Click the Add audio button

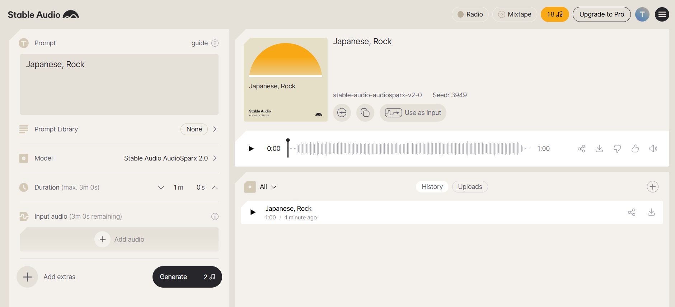pos(119,239)
